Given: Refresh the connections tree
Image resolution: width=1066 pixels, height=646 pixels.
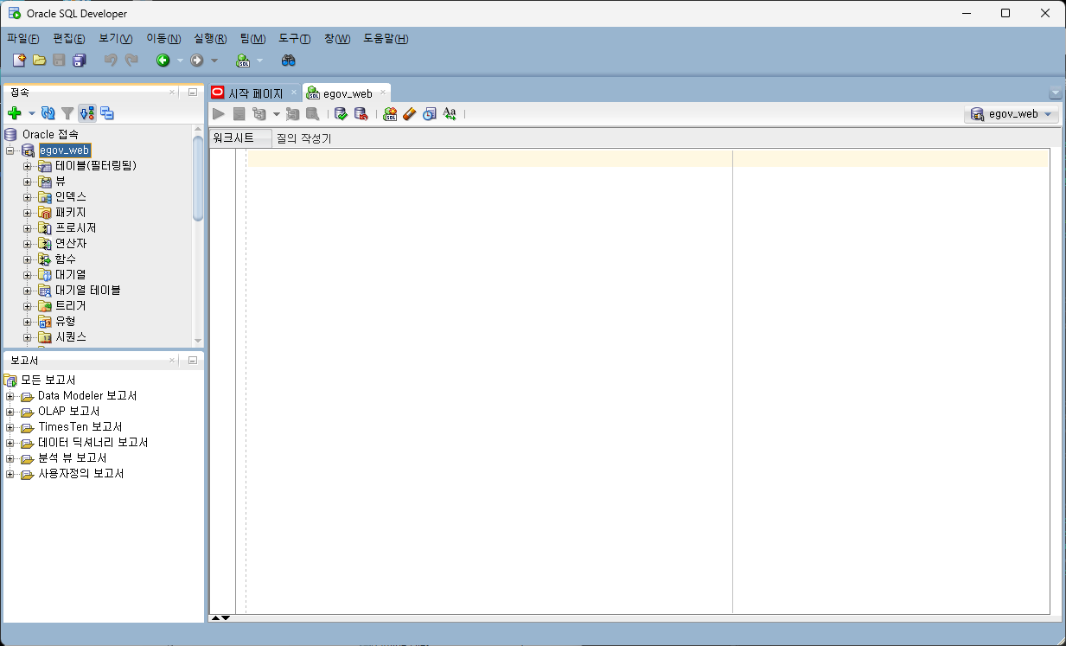Looking at the screenshot, I should point(48,113).
